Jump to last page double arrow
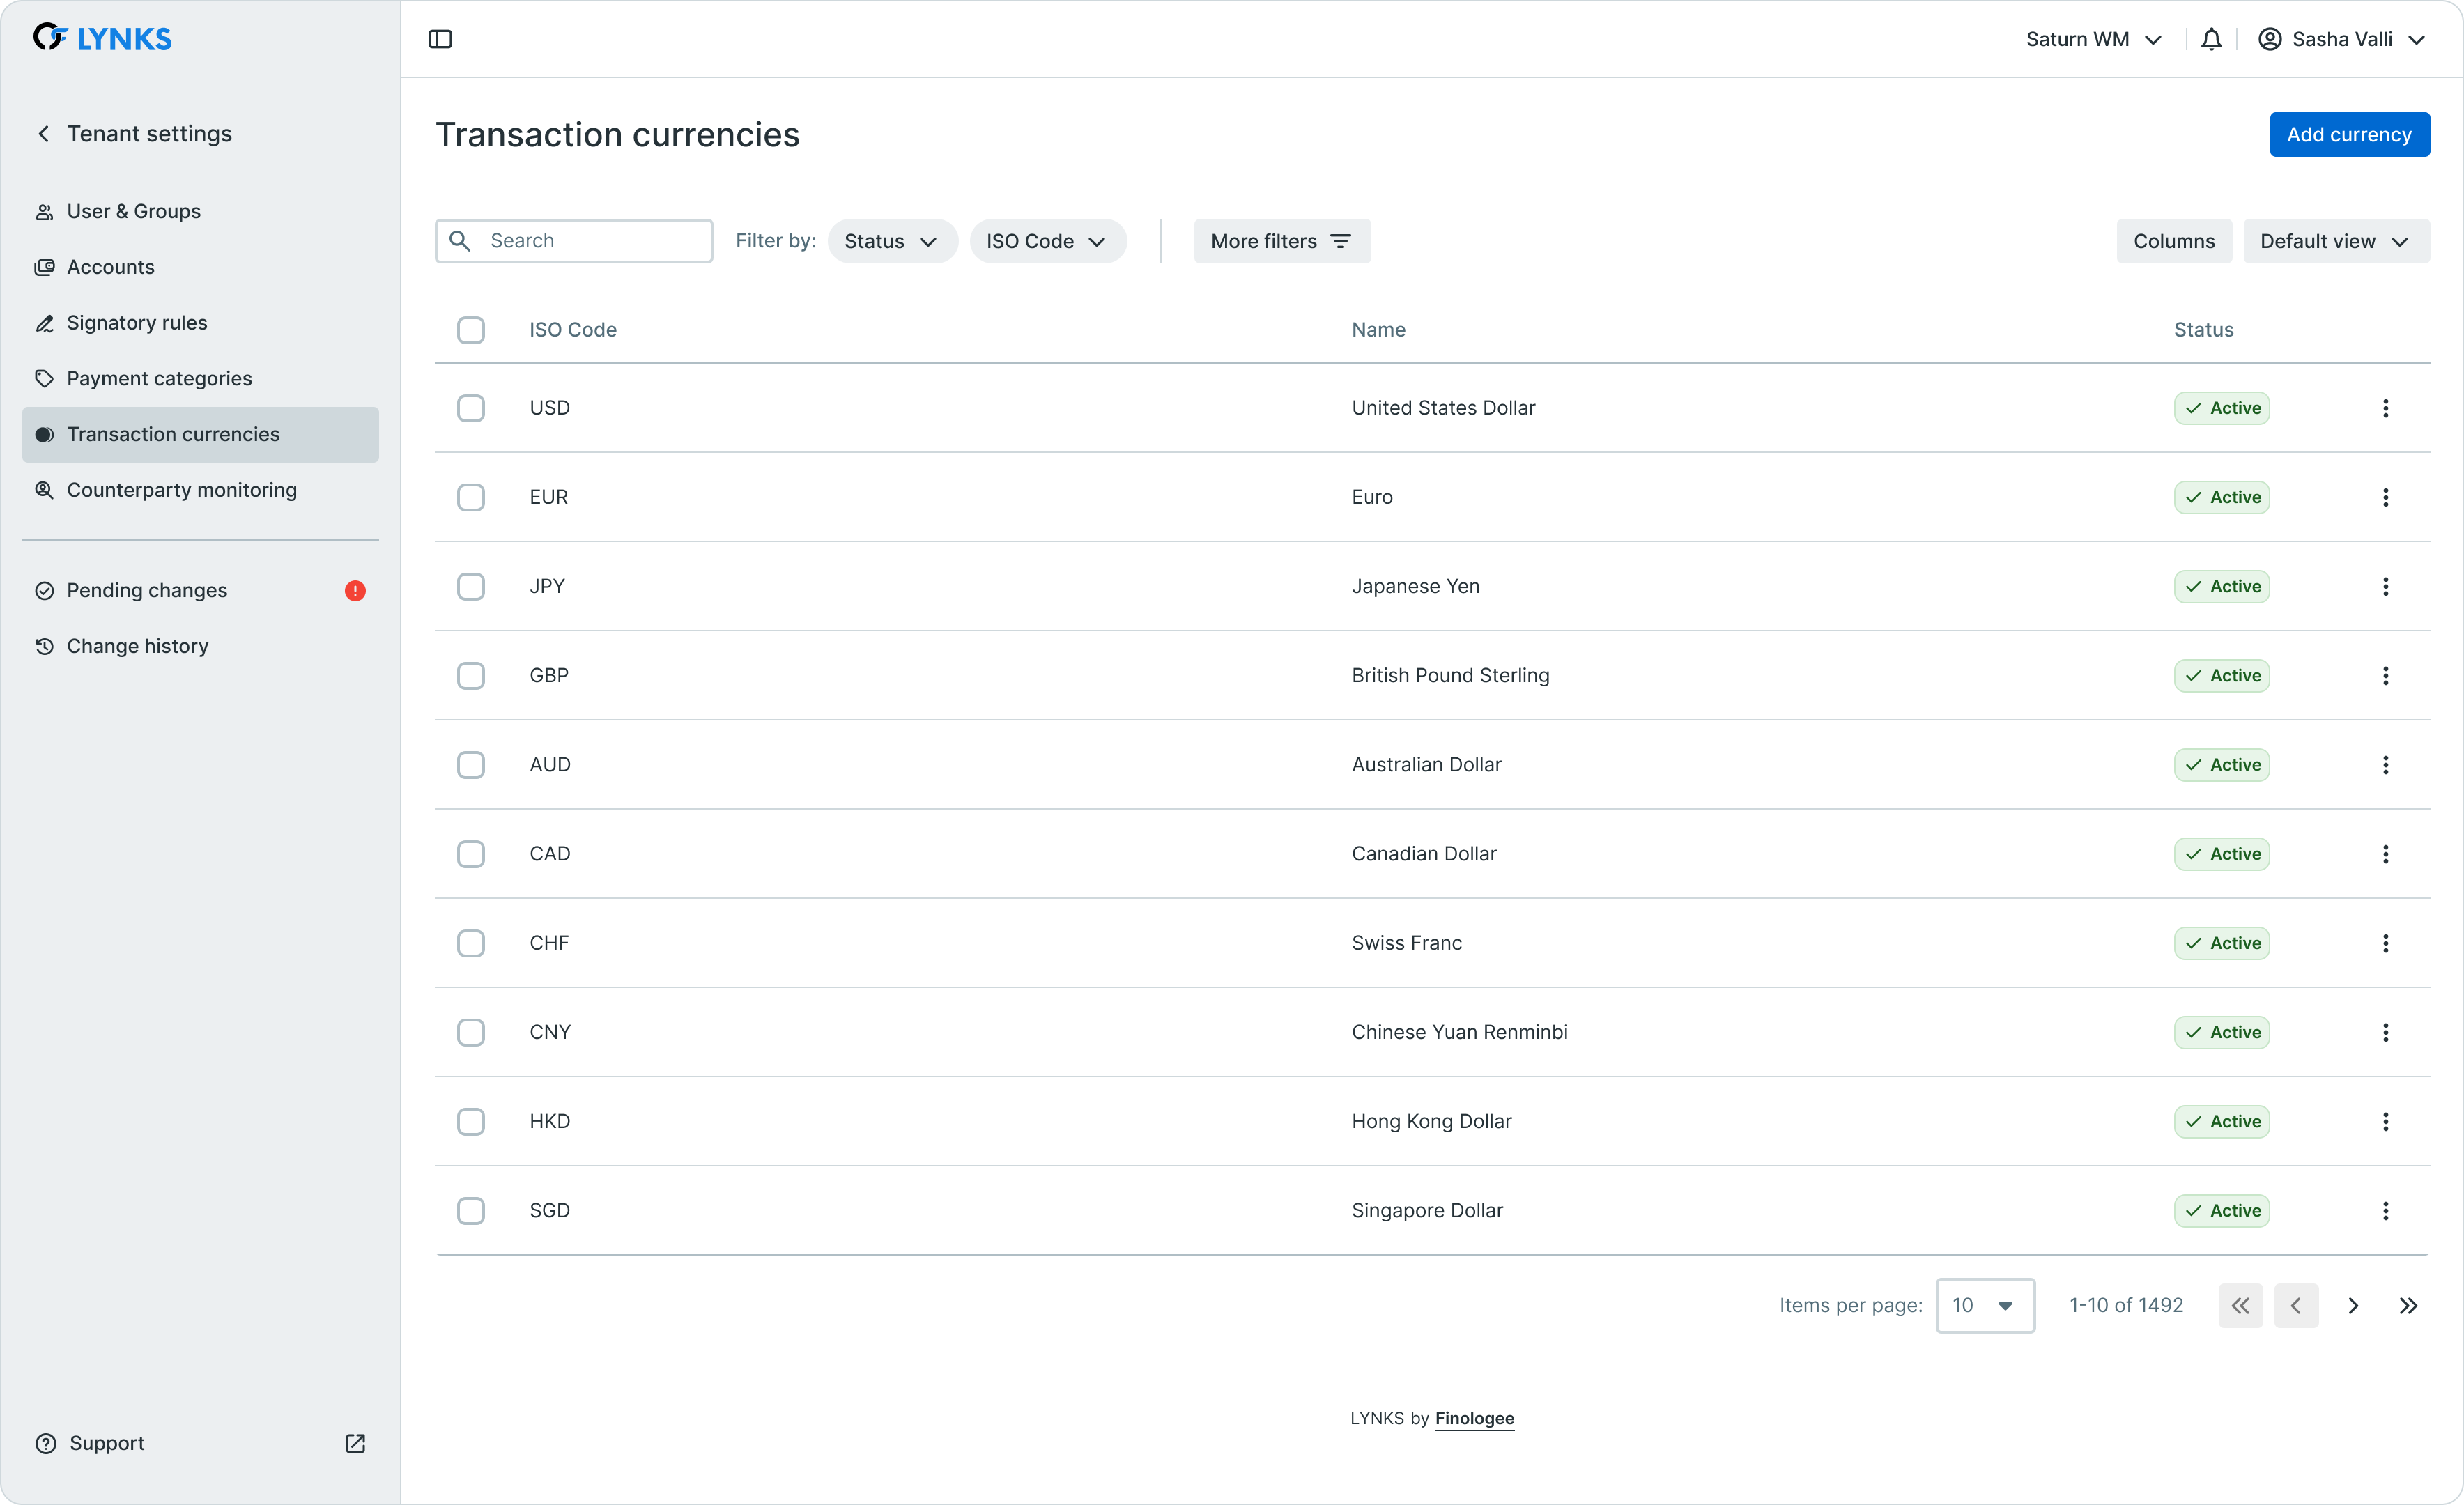 pyautogui.click(x=2408, y=1306)
